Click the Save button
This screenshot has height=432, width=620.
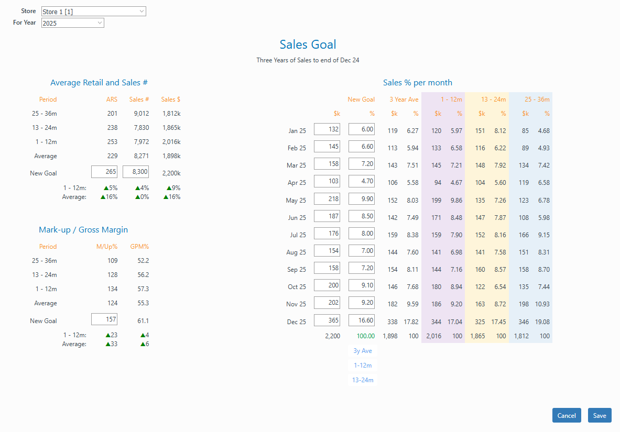point(600,415)
